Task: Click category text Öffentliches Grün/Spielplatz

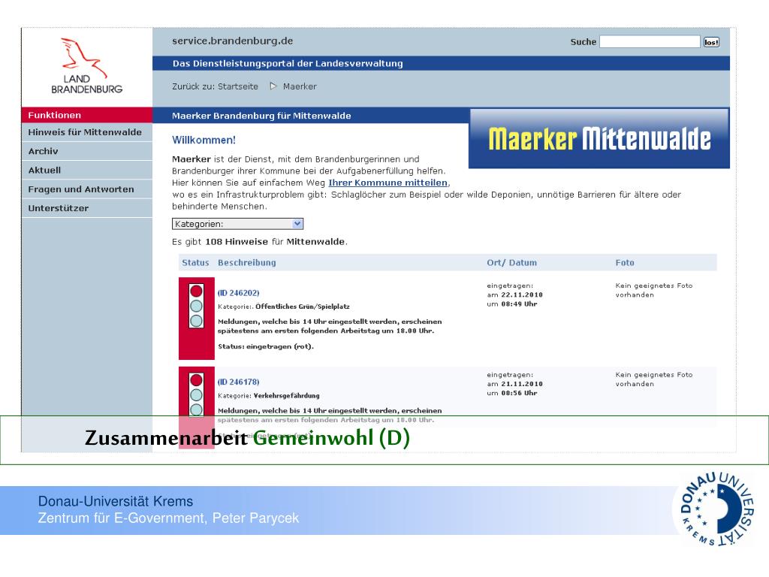Action: click(x=303, y=307)
